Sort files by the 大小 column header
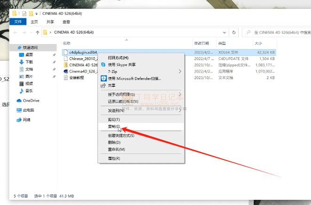311x205 pixels. [x=258, y=43]
